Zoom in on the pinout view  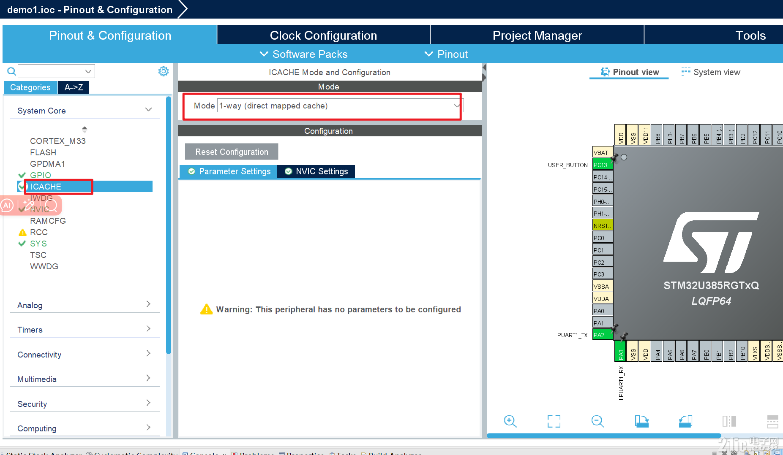click(x=510, y=421)
